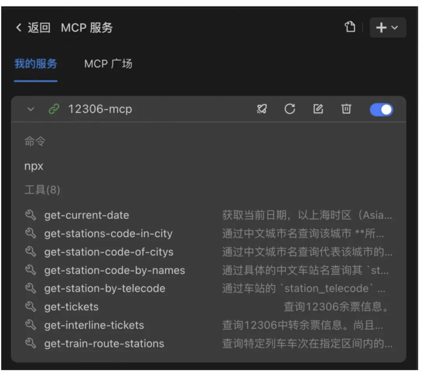Click wrench icon next to get-tickets
422x371 pixels.
[x=31, y=307]
